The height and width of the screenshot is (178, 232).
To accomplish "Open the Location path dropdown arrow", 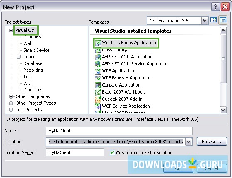I will click(188, 142).
